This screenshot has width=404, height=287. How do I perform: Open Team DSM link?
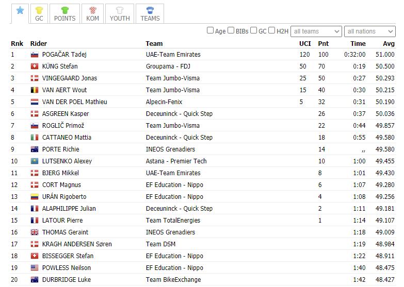[160, 244]
